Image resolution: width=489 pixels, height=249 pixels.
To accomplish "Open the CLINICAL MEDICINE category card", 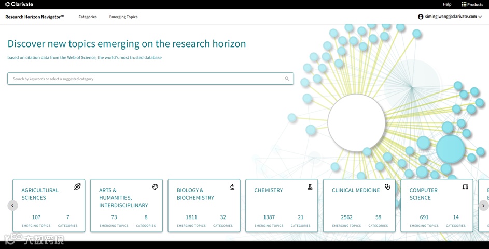I will [359, 206].
